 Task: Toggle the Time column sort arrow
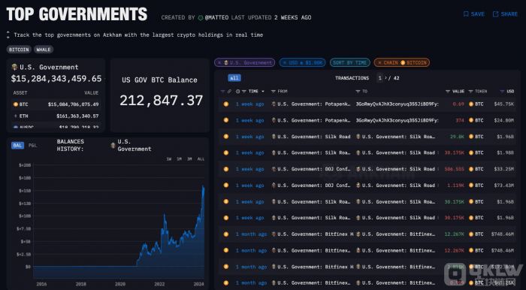pos(263,91)
